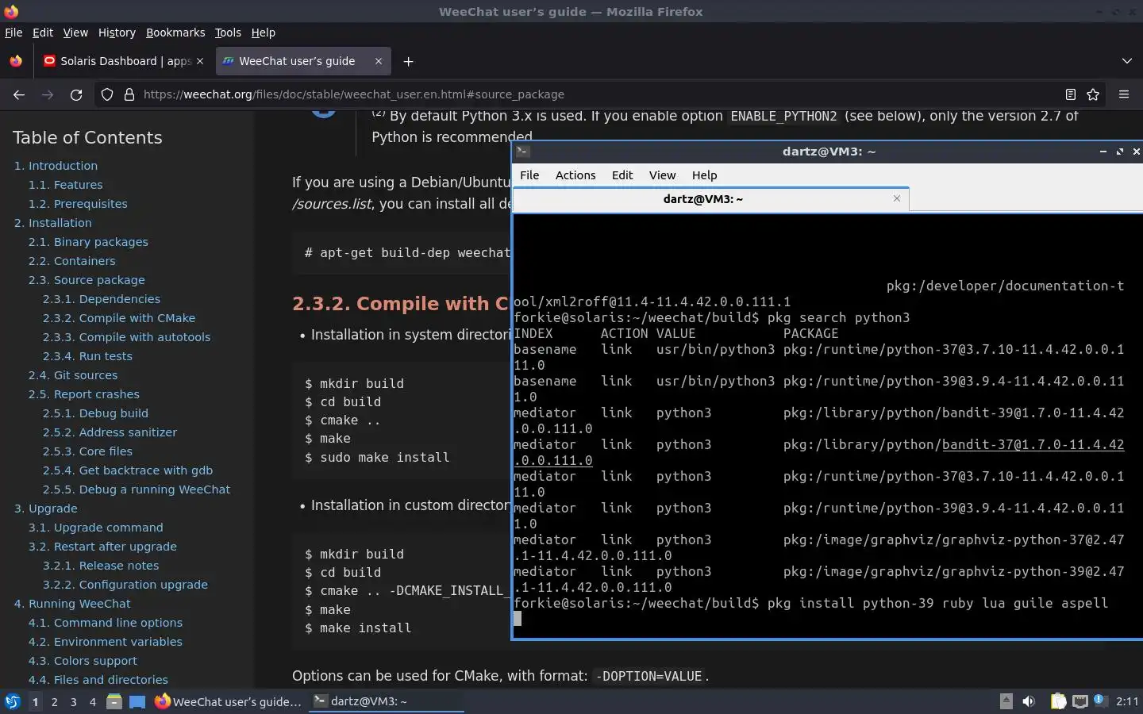Open 1. Introduction in contents
The height and width of the screenshot is (714, 1143).
click(56, 166)
